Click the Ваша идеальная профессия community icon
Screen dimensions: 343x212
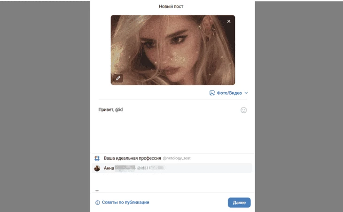pyautogui.click(x=97, y=158)
